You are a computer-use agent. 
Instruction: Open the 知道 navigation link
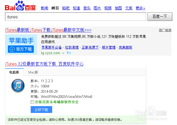(76, 8)
